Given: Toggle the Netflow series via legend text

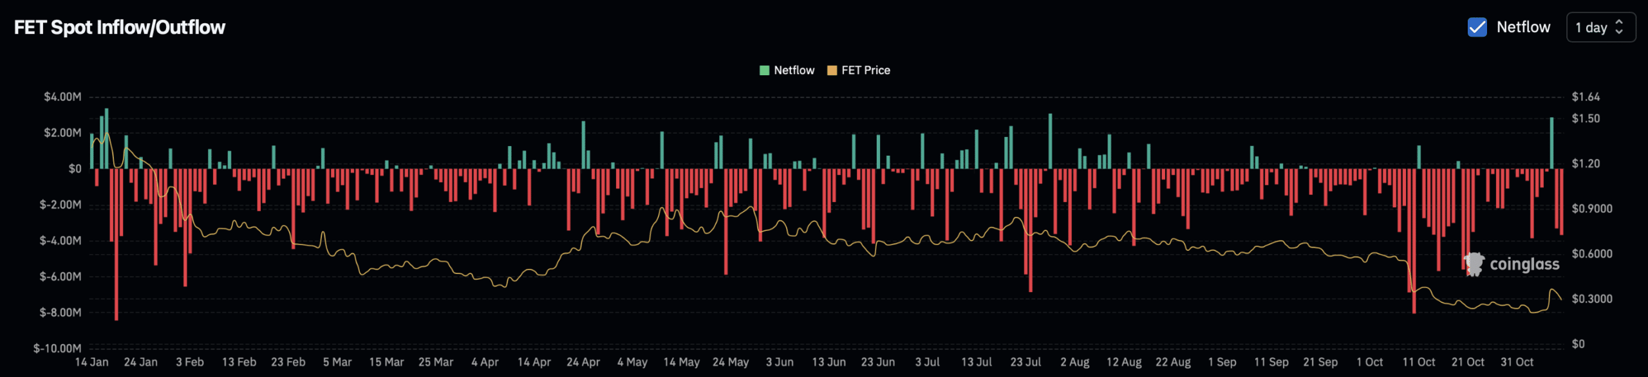Looking at the screenshot, I should 794,70.
